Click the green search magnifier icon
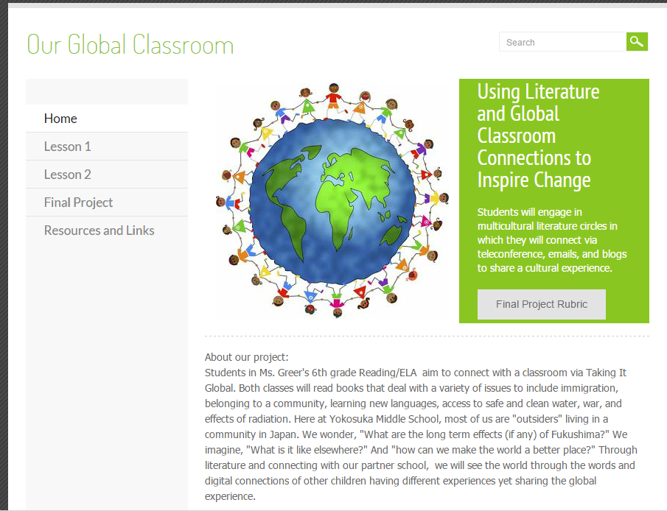 [636, 42]
